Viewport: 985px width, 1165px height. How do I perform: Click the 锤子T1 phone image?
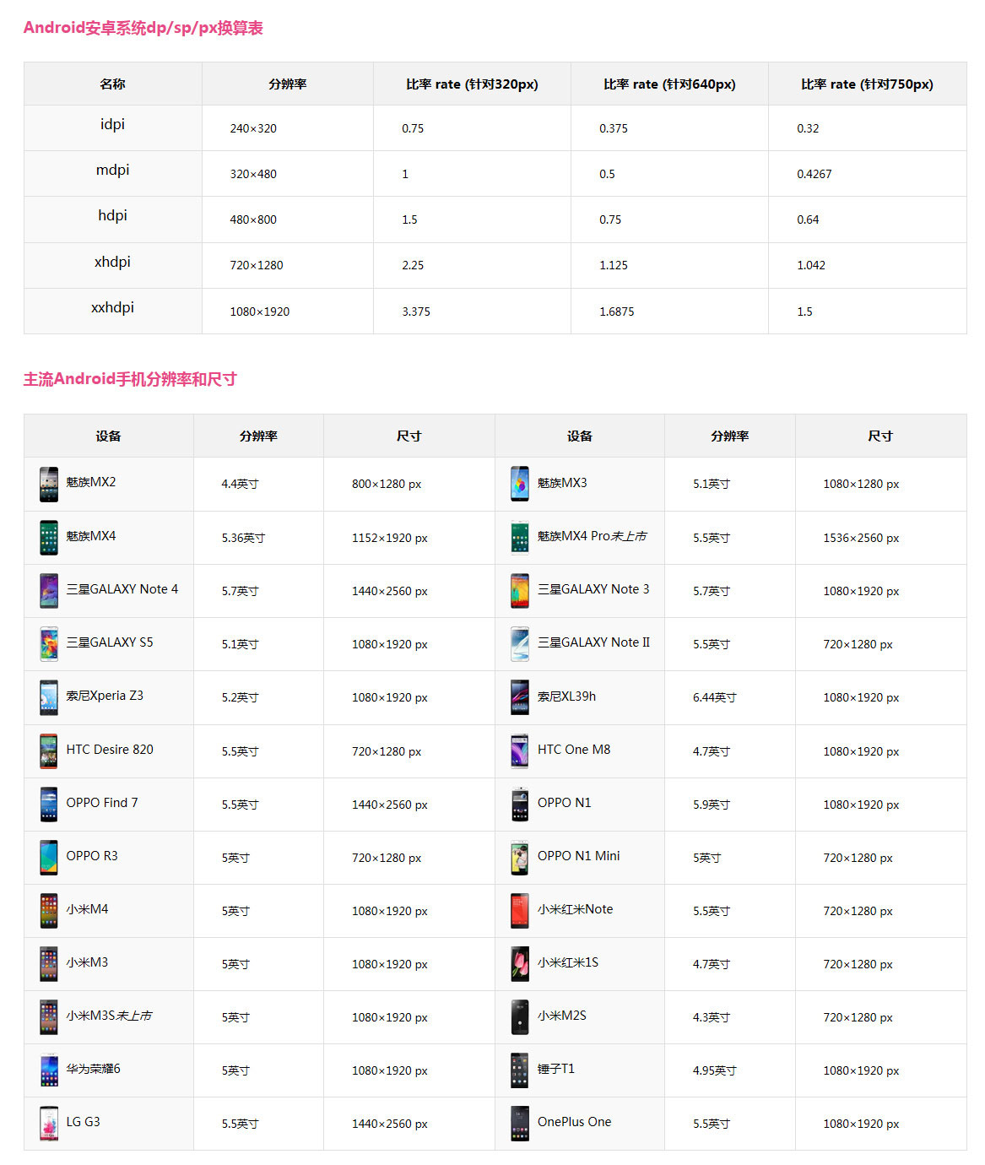(520, 1070)
